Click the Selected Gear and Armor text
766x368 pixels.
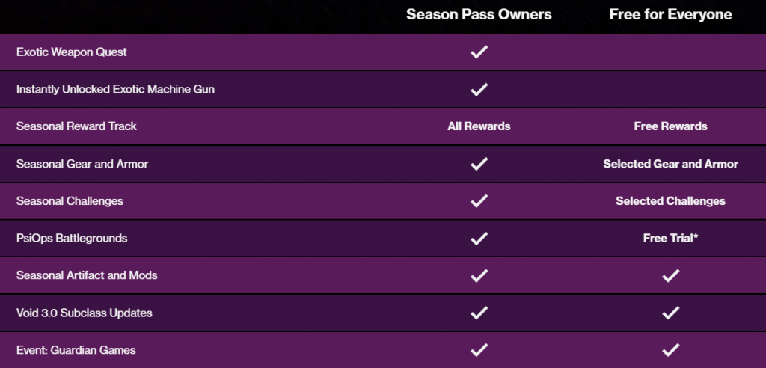[670, 164]
